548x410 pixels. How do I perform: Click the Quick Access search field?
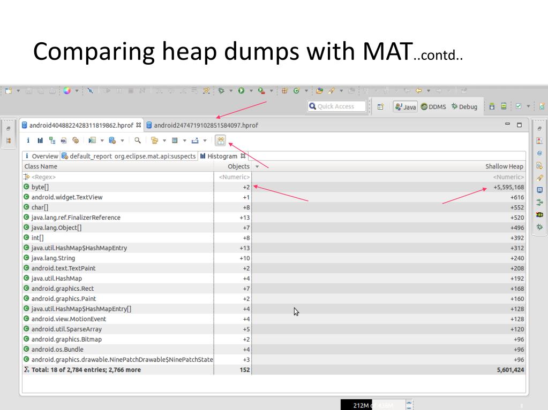click(x=336, y=106)
